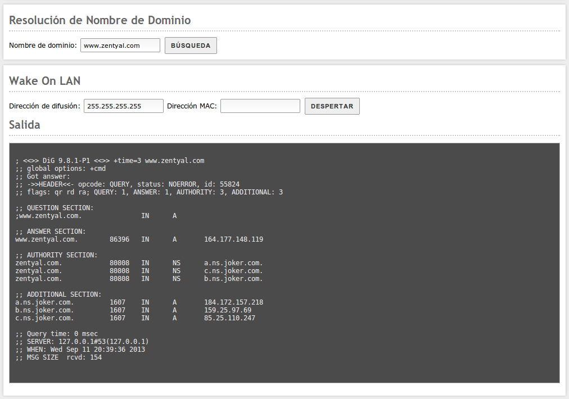569x399 pixels.
Task: Click the DiG 9.8.1-P1 output line
Action: [x=110, y=161]
